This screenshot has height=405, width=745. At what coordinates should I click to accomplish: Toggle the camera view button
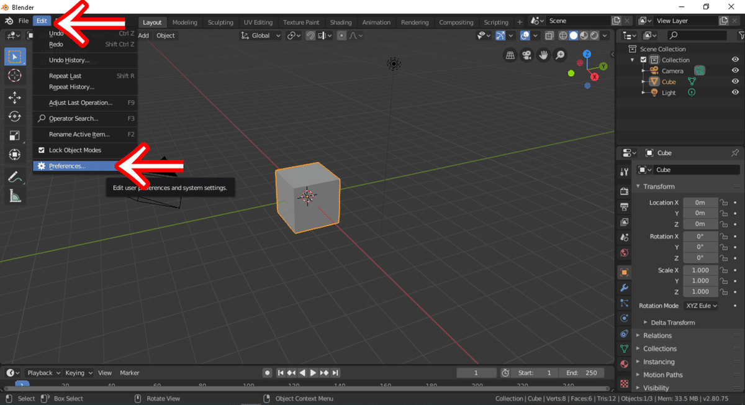[526, 55]
